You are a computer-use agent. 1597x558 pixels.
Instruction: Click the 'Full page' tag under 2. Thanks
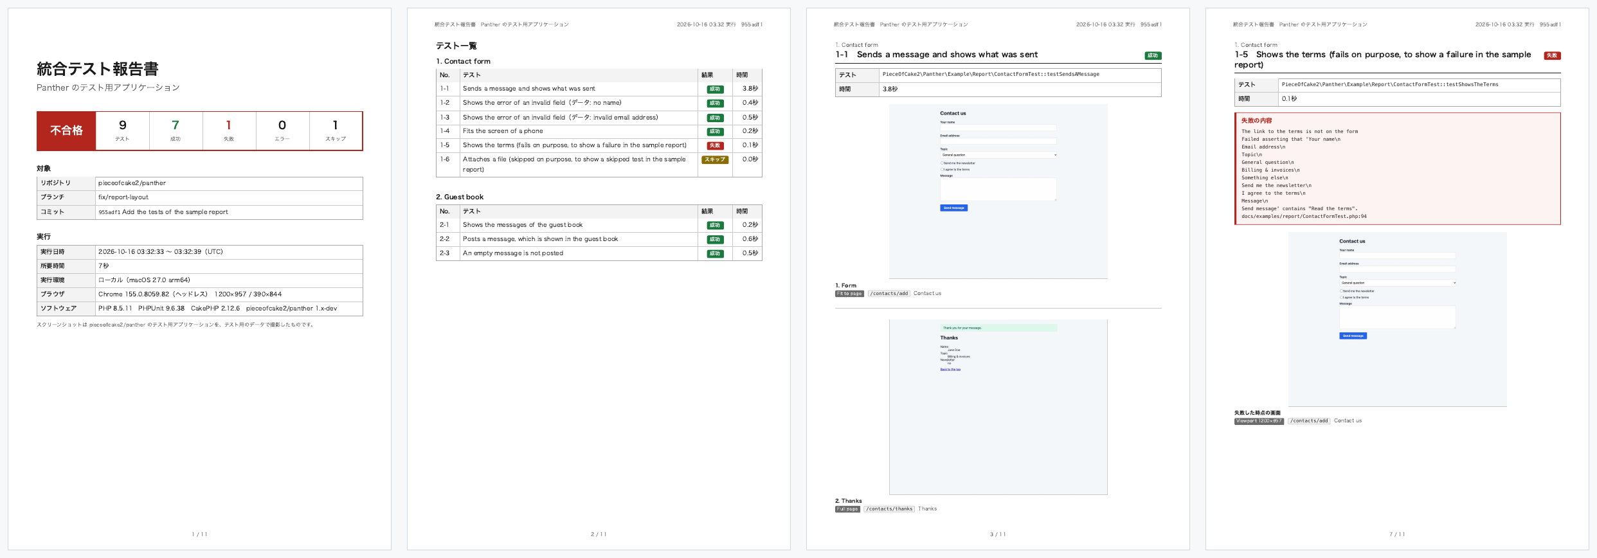[x=847, y=509]
